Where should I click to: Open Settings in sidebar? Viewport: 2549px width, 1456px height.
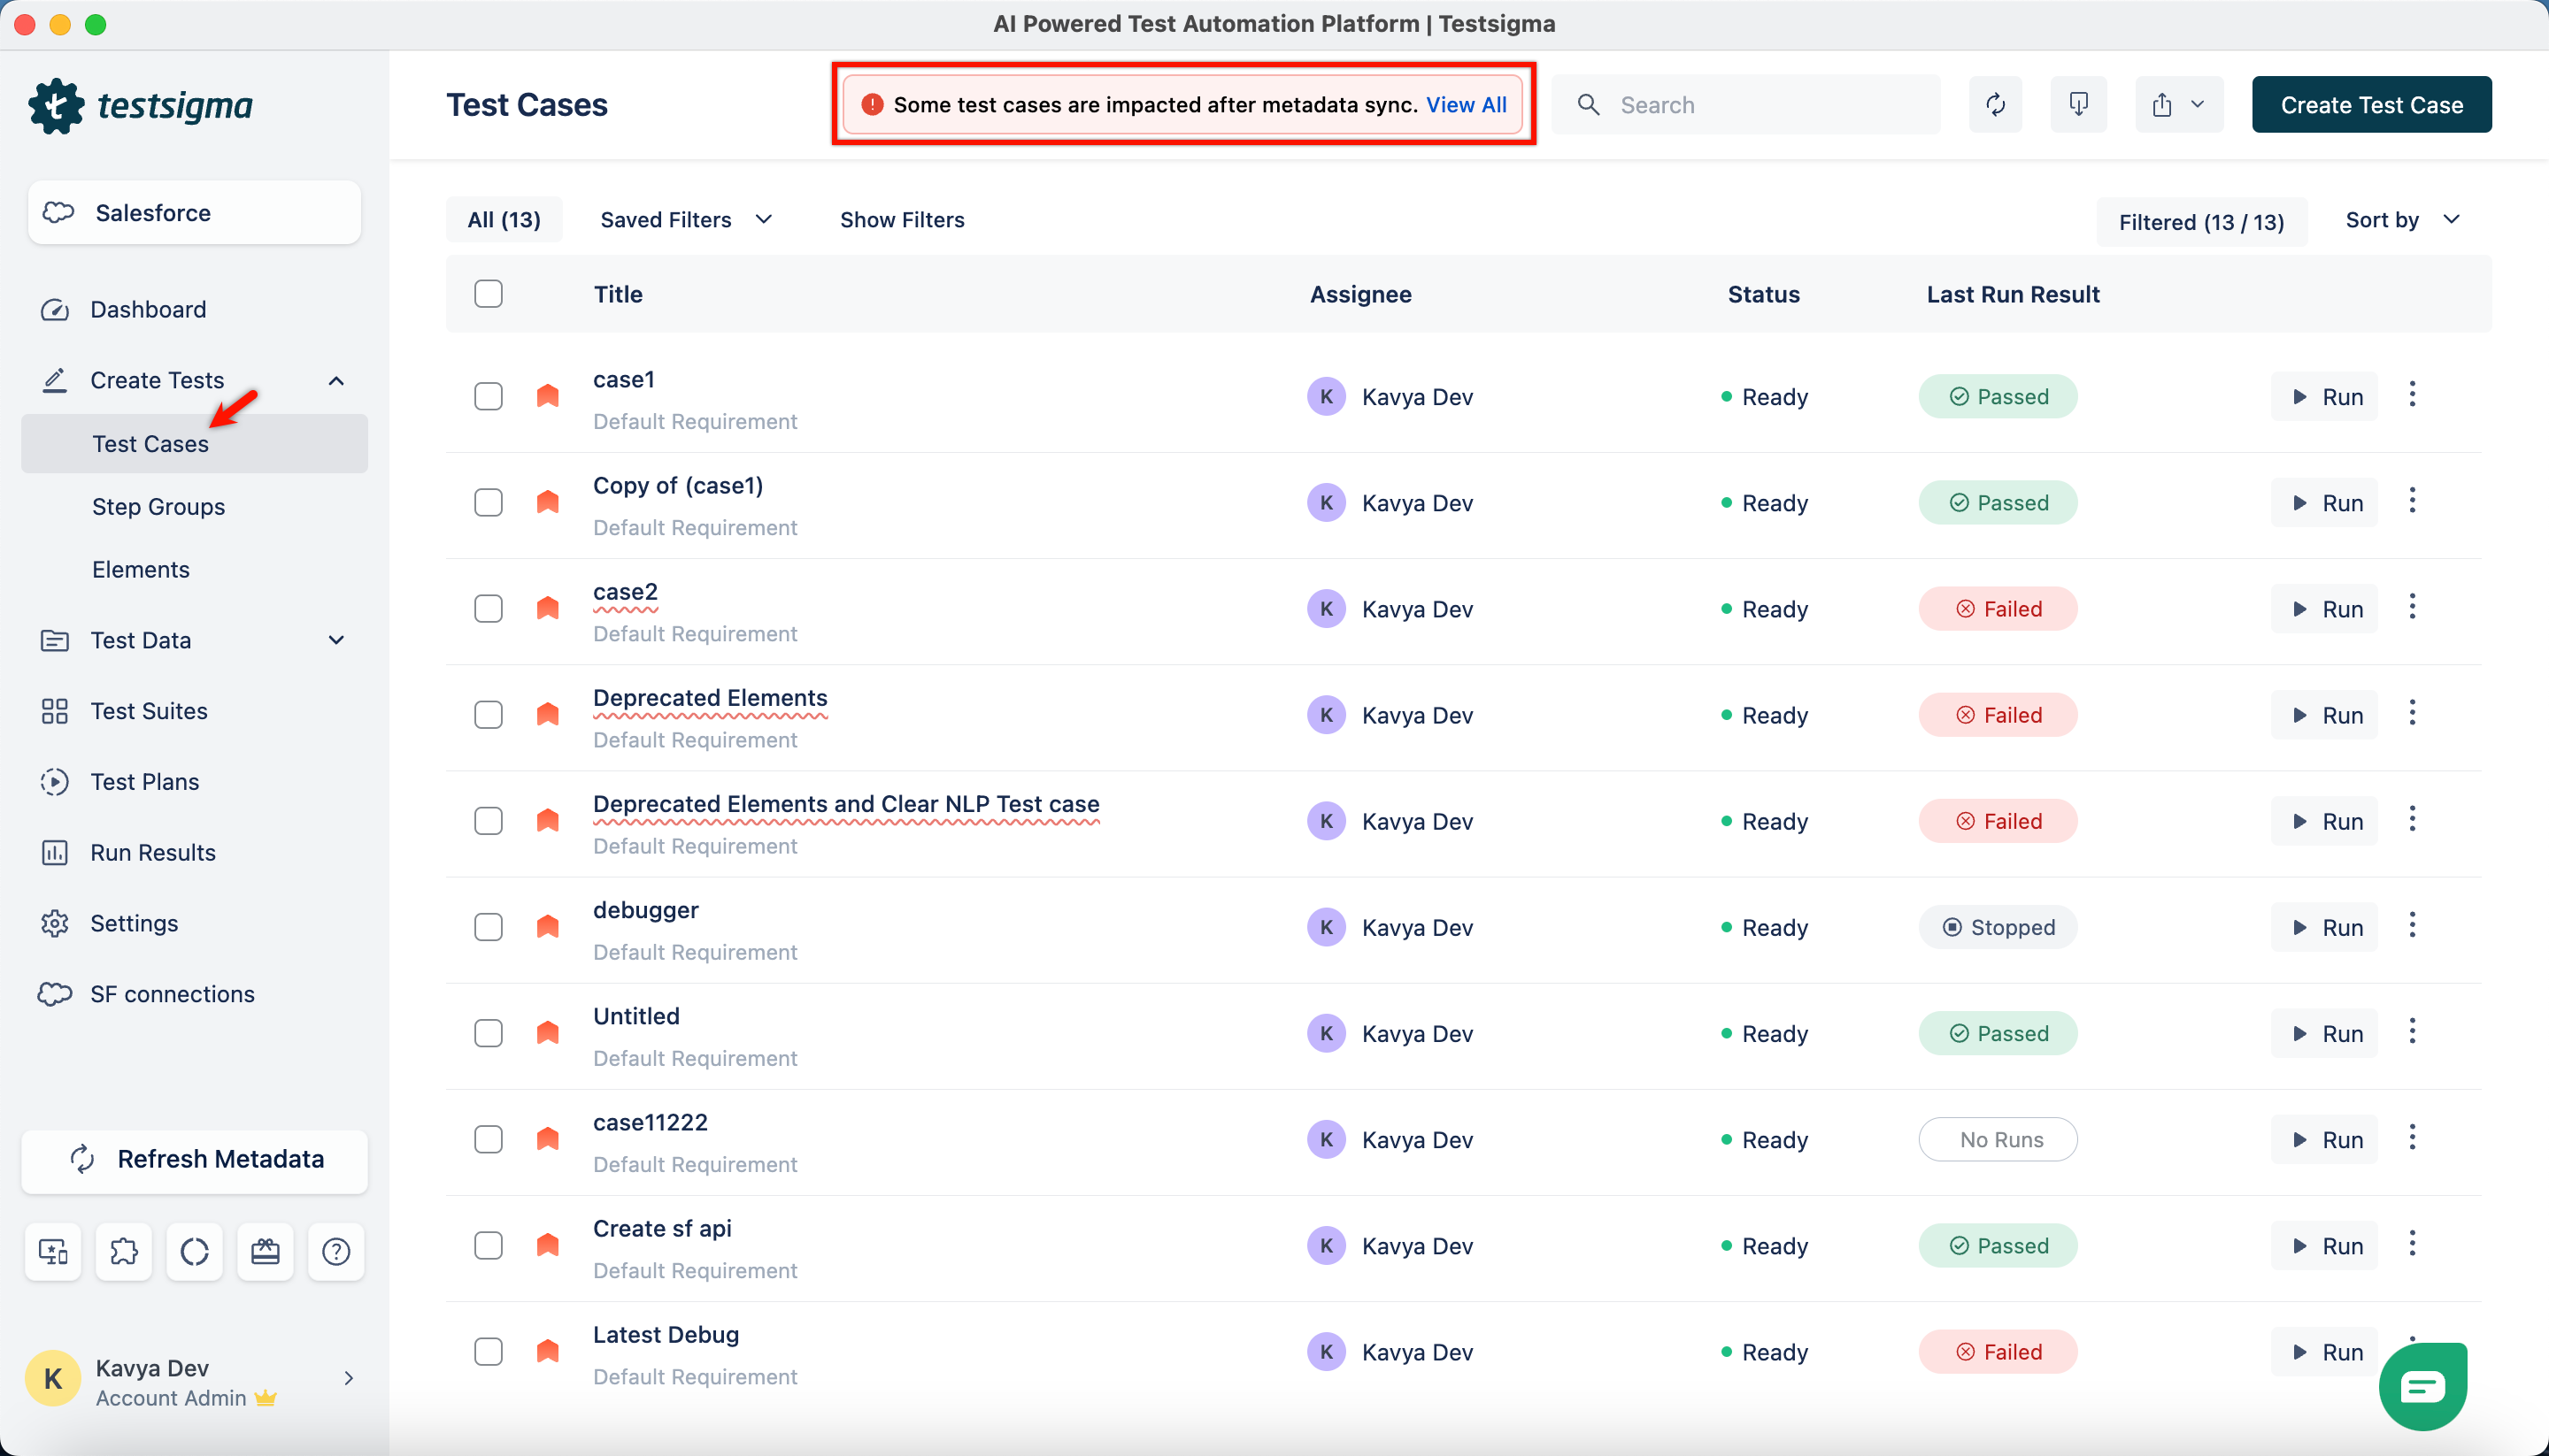click(x=134, y=924)
